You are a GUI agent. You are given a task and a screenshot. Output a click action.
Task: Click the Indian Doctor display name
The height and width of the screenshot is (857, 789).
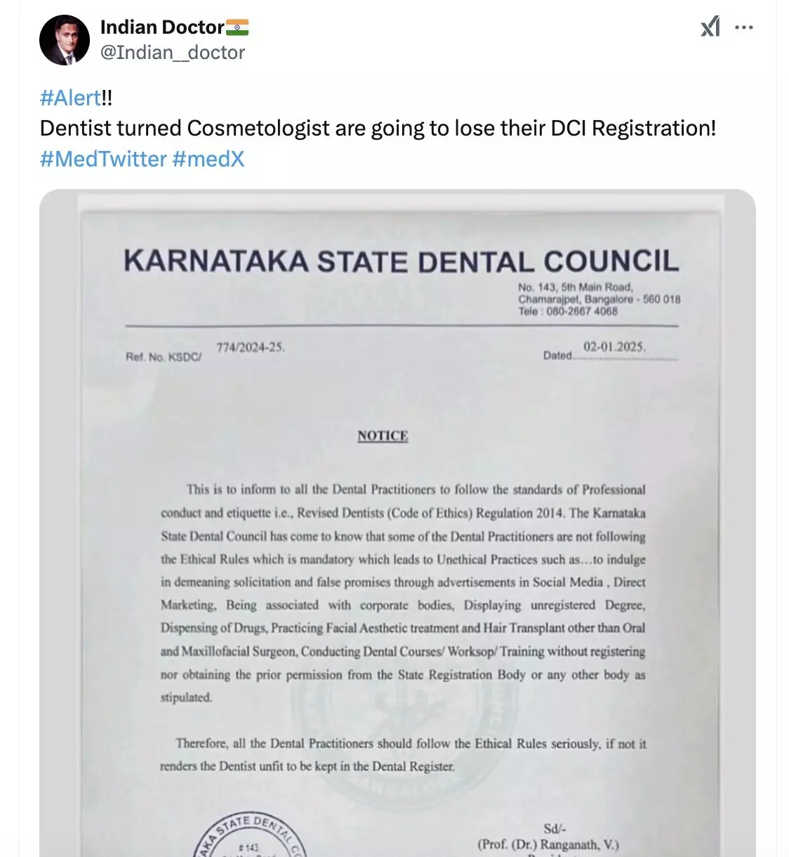(x=161, y=27)
